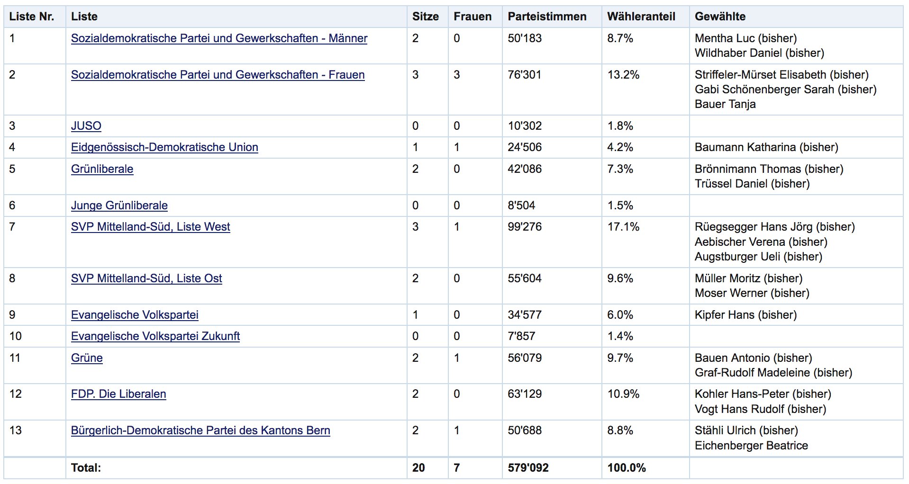Click the name Vogt Hans Rudolf (bisher)
This screenshot has width=909, height=484.
761,409
